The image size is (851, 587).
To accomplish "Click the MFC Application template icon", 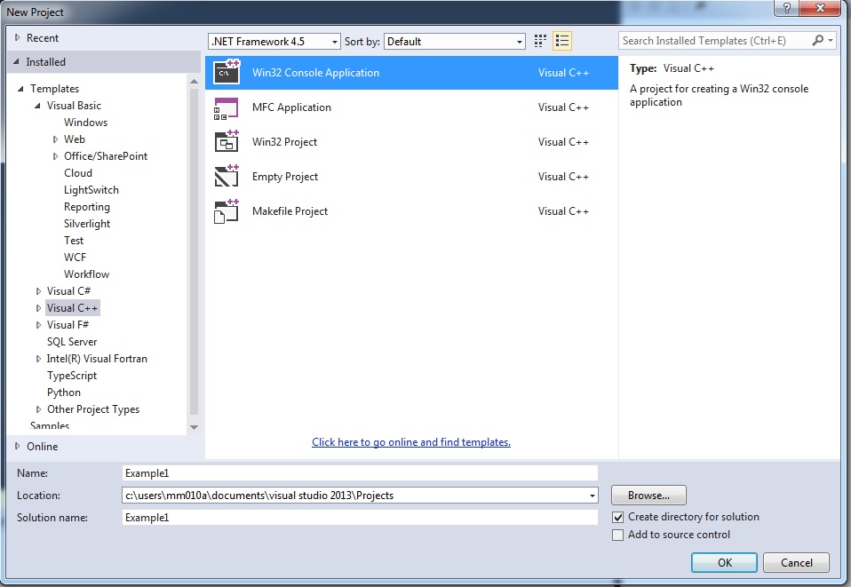I will 227,107.
